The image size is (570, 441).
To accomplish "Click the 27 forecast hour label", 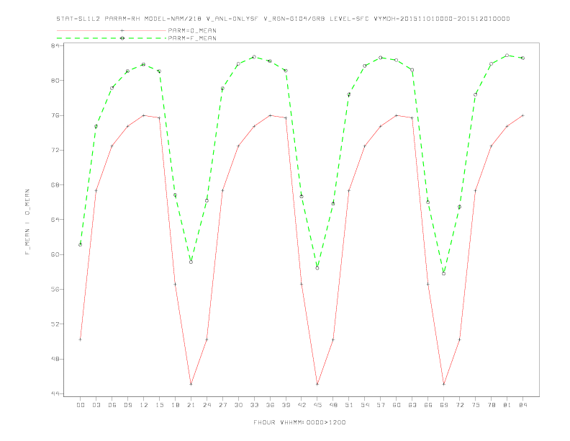I will (222, 405).
